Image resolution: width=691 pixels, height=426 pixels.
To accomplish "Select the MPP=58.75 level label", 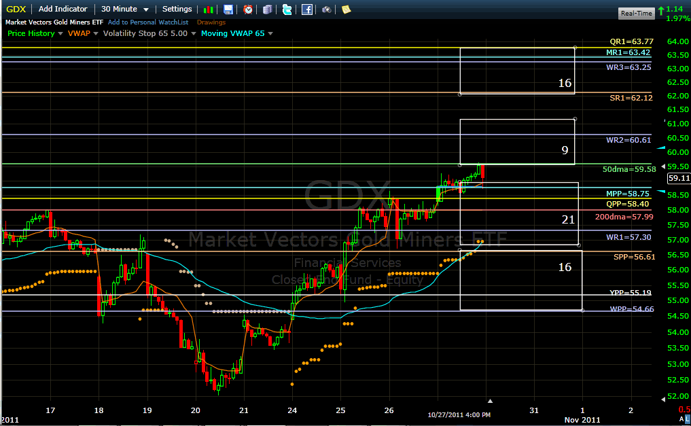I will coord(628,194).
